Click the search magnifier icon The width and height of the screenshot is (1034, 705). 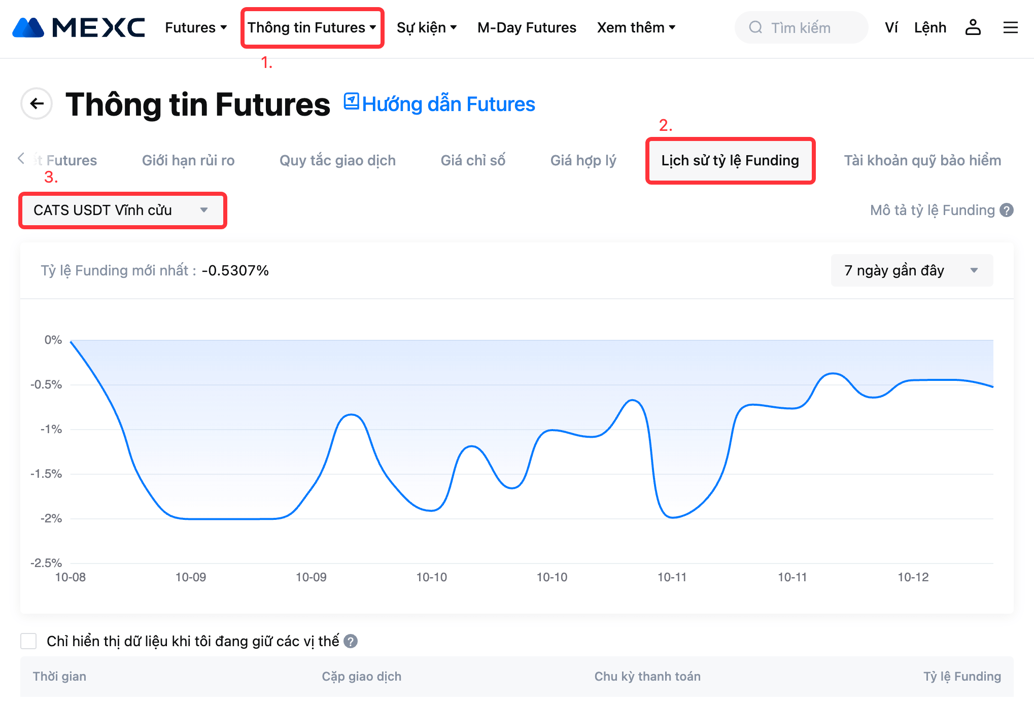click(x=755, y=27)
